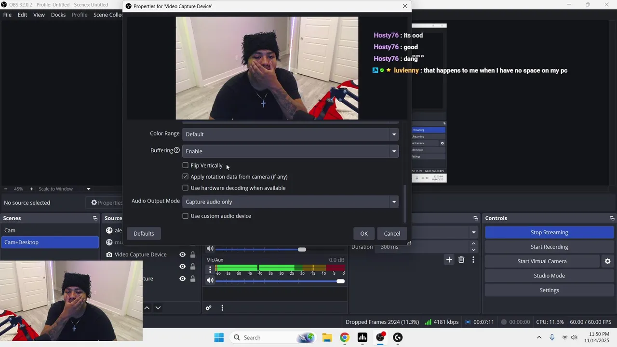Viewport: 617px width, 347px height.
Task: Open the Profile menu
Action: pyautogui.click(x=80, y=14)
